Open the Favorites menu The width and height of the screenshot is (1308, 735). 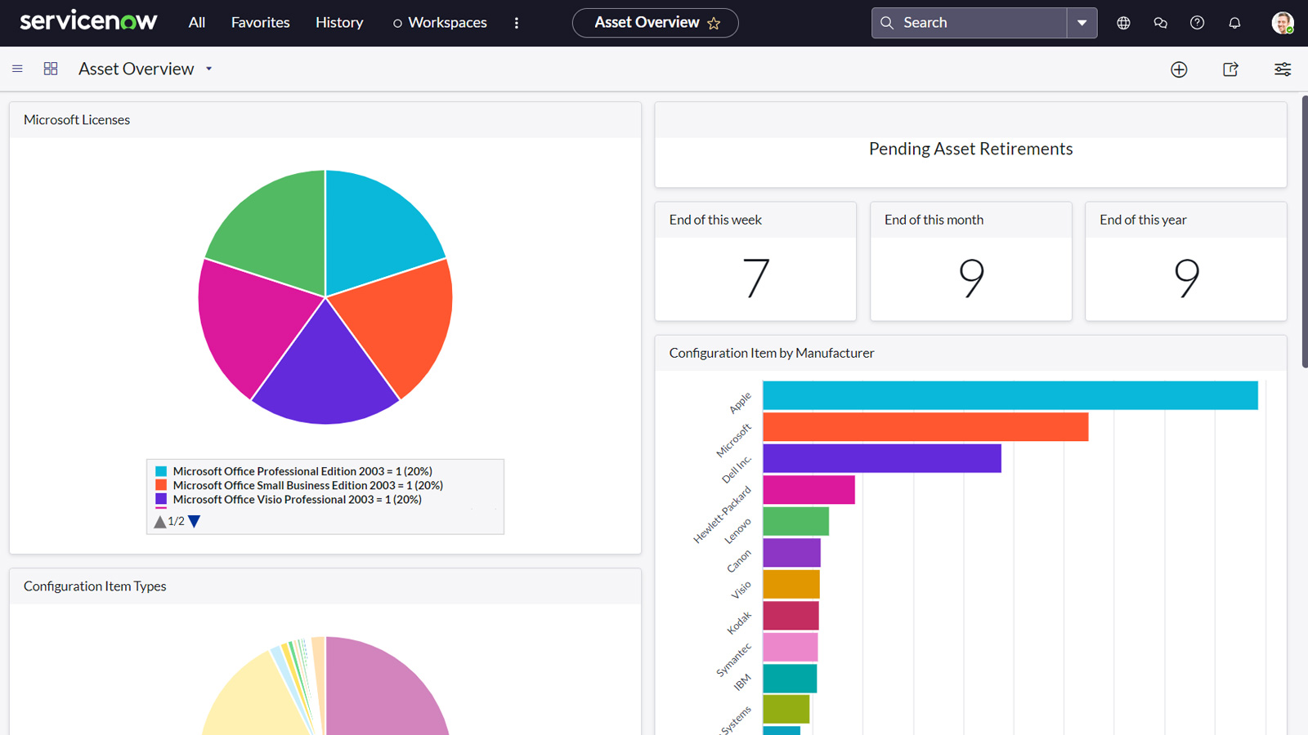(260, 23)
